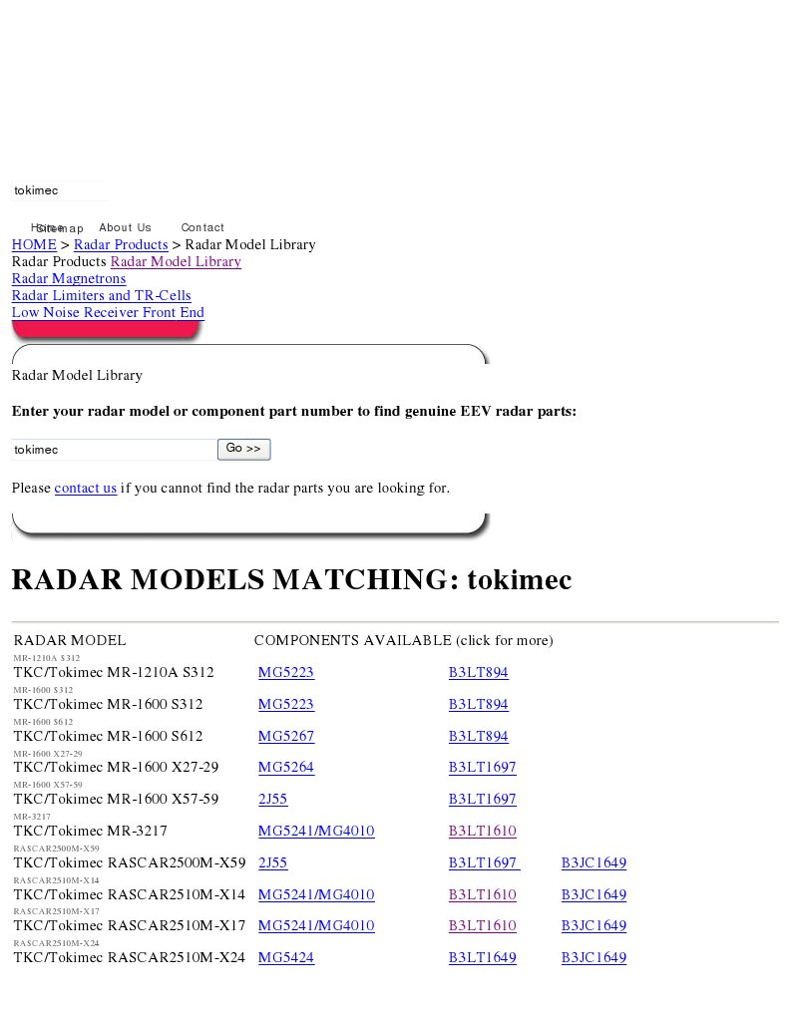
Task: Open MG5424 for RASCAR2510M-X24
Action: point(286,957)
